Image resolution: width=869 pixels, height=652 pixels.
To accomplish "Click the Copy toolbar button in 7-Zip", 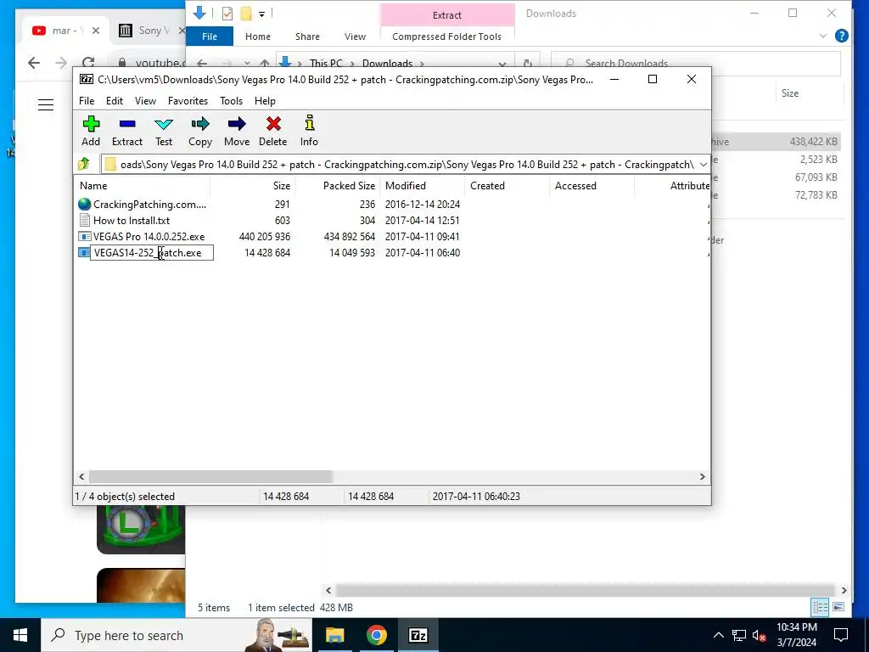I will tap(200, 132).
